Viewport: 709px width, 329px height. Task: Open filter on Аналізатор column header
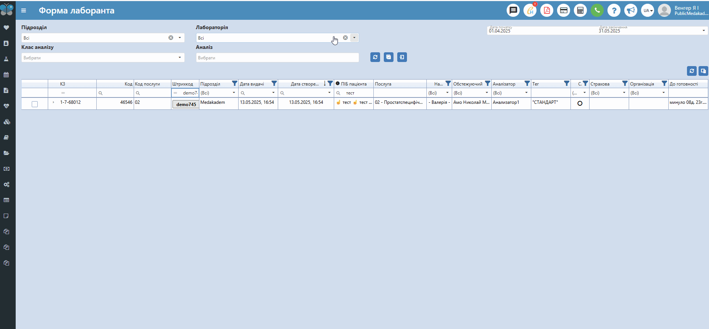click(527, 84)
